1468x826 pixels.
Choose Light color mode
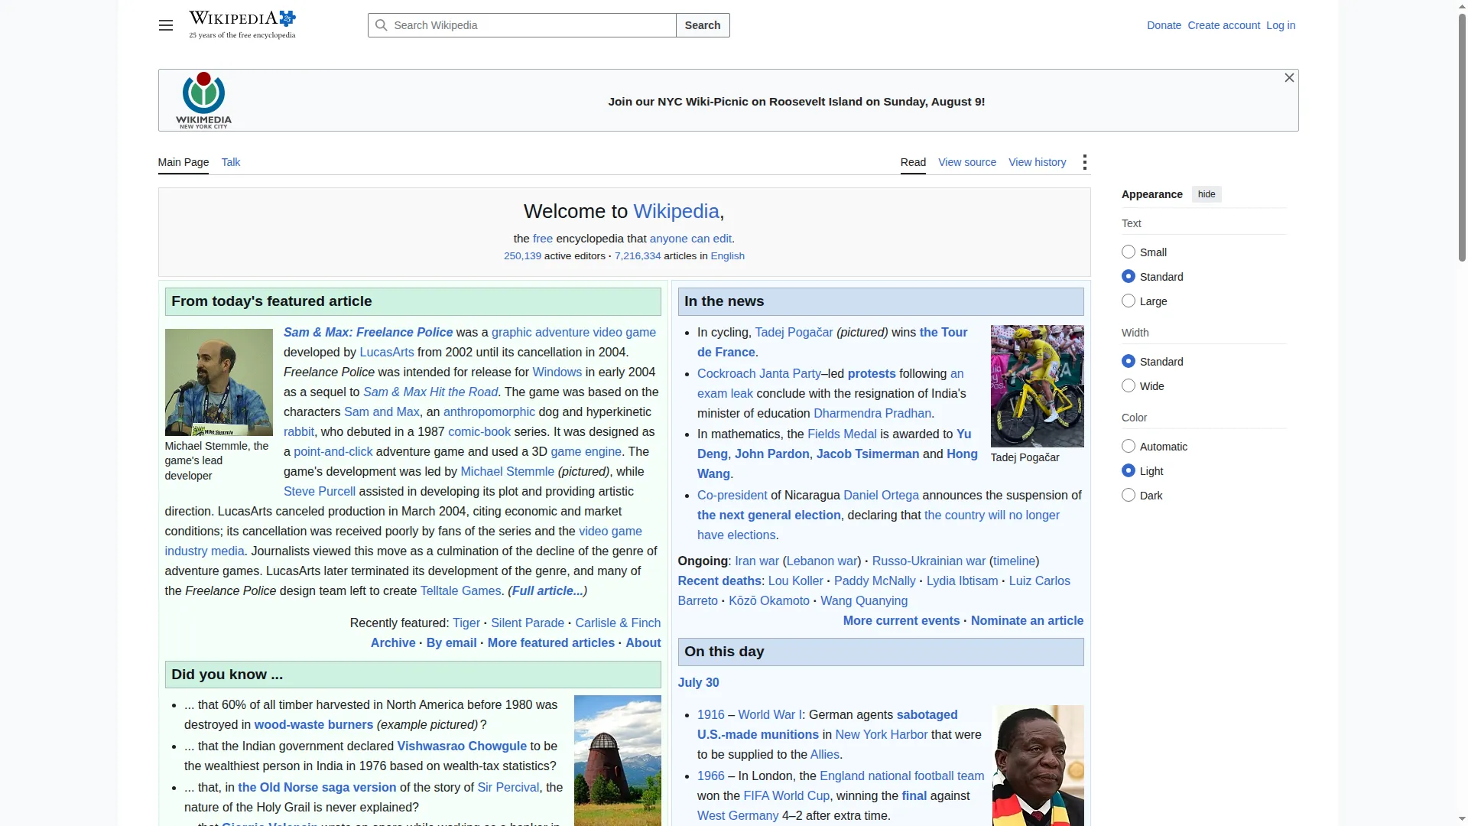(1129, 470)
